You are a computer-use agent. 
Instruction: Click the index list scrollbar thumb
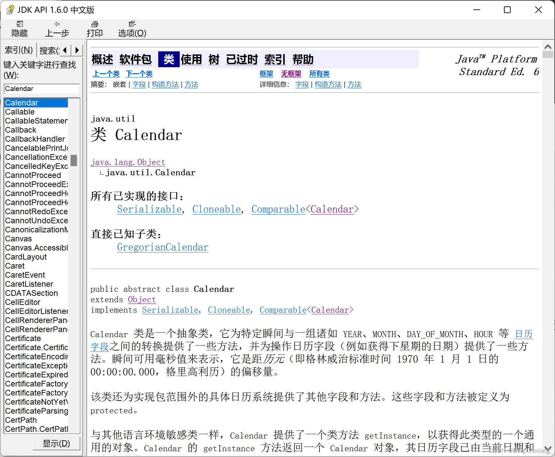[x=74, y=161]
